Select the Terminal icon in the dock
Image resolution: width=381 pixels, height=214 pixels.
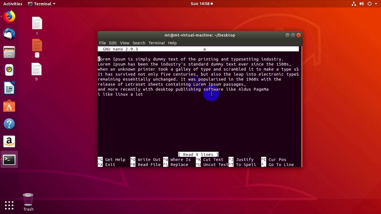point(9,160)
